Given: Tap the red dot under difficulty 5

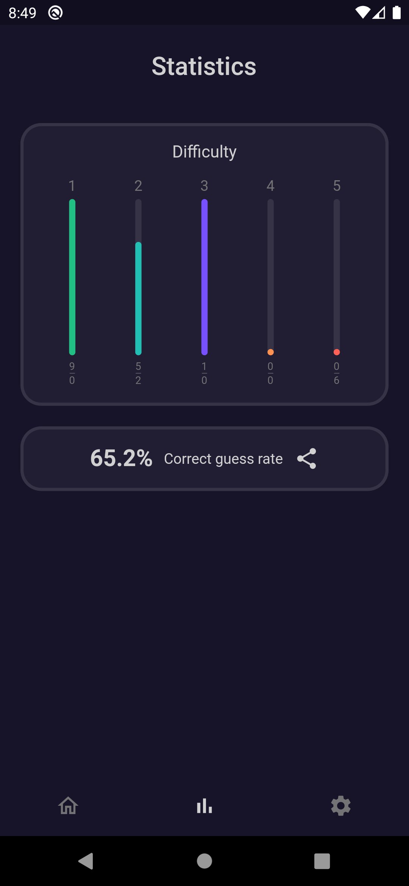Looking at the screenshot, I should pyautogui.click(x=337, y=352).
